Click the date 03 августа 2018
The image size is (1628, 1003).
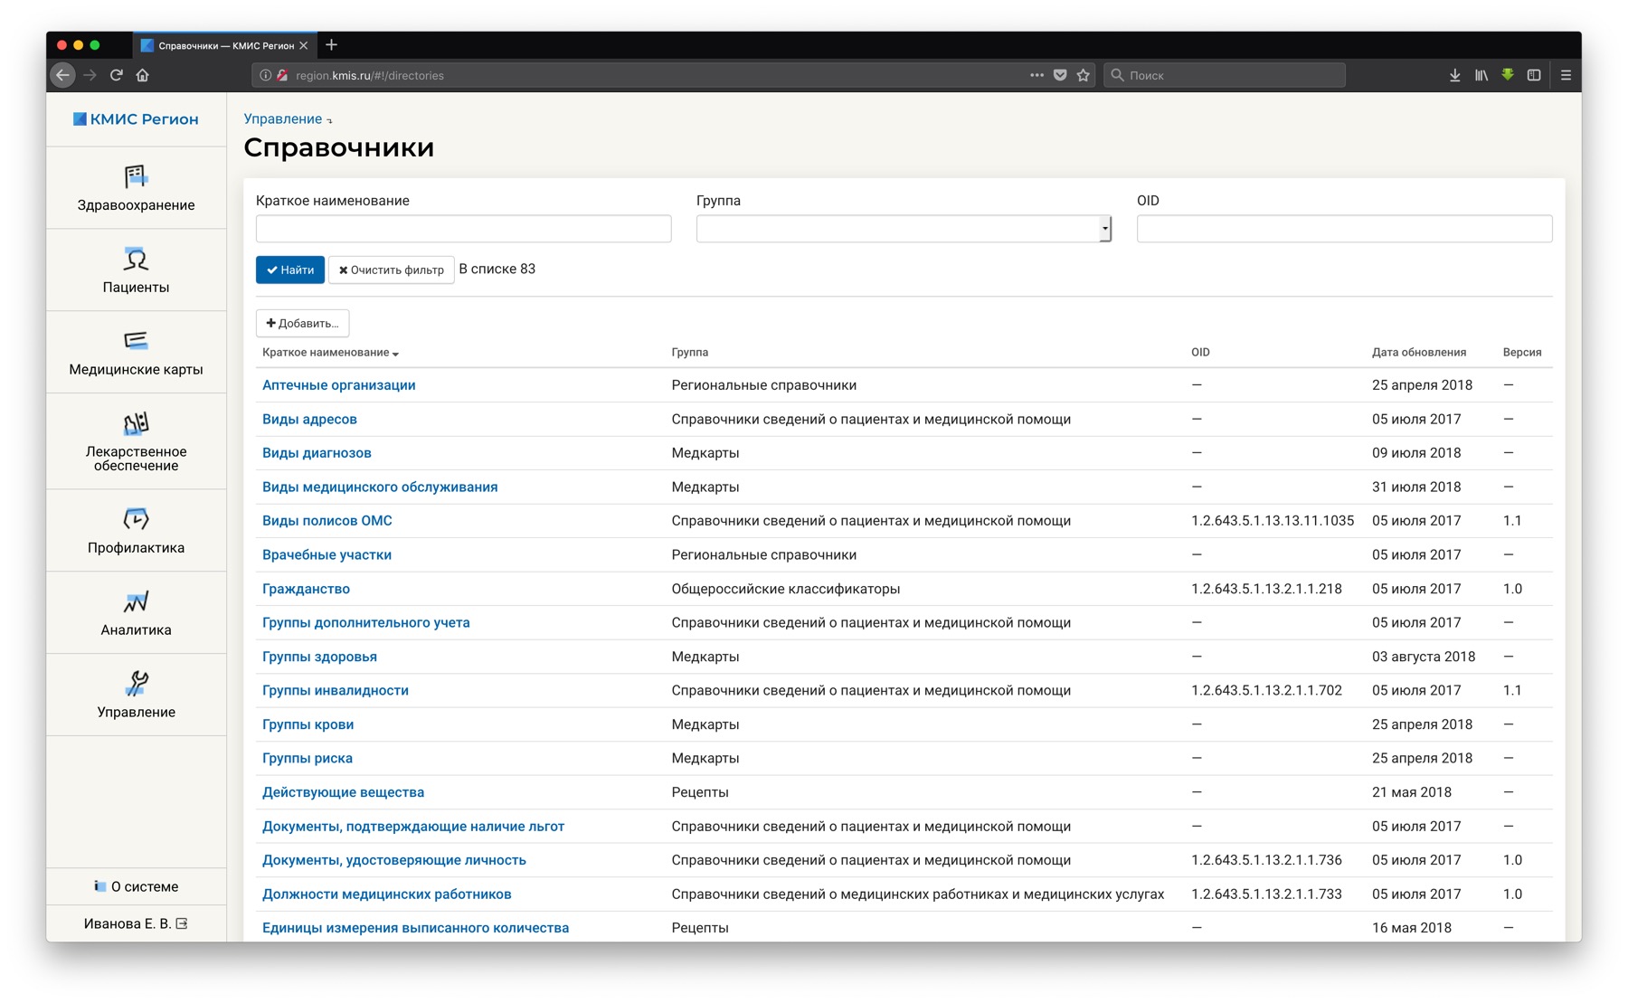[1424, 657]
